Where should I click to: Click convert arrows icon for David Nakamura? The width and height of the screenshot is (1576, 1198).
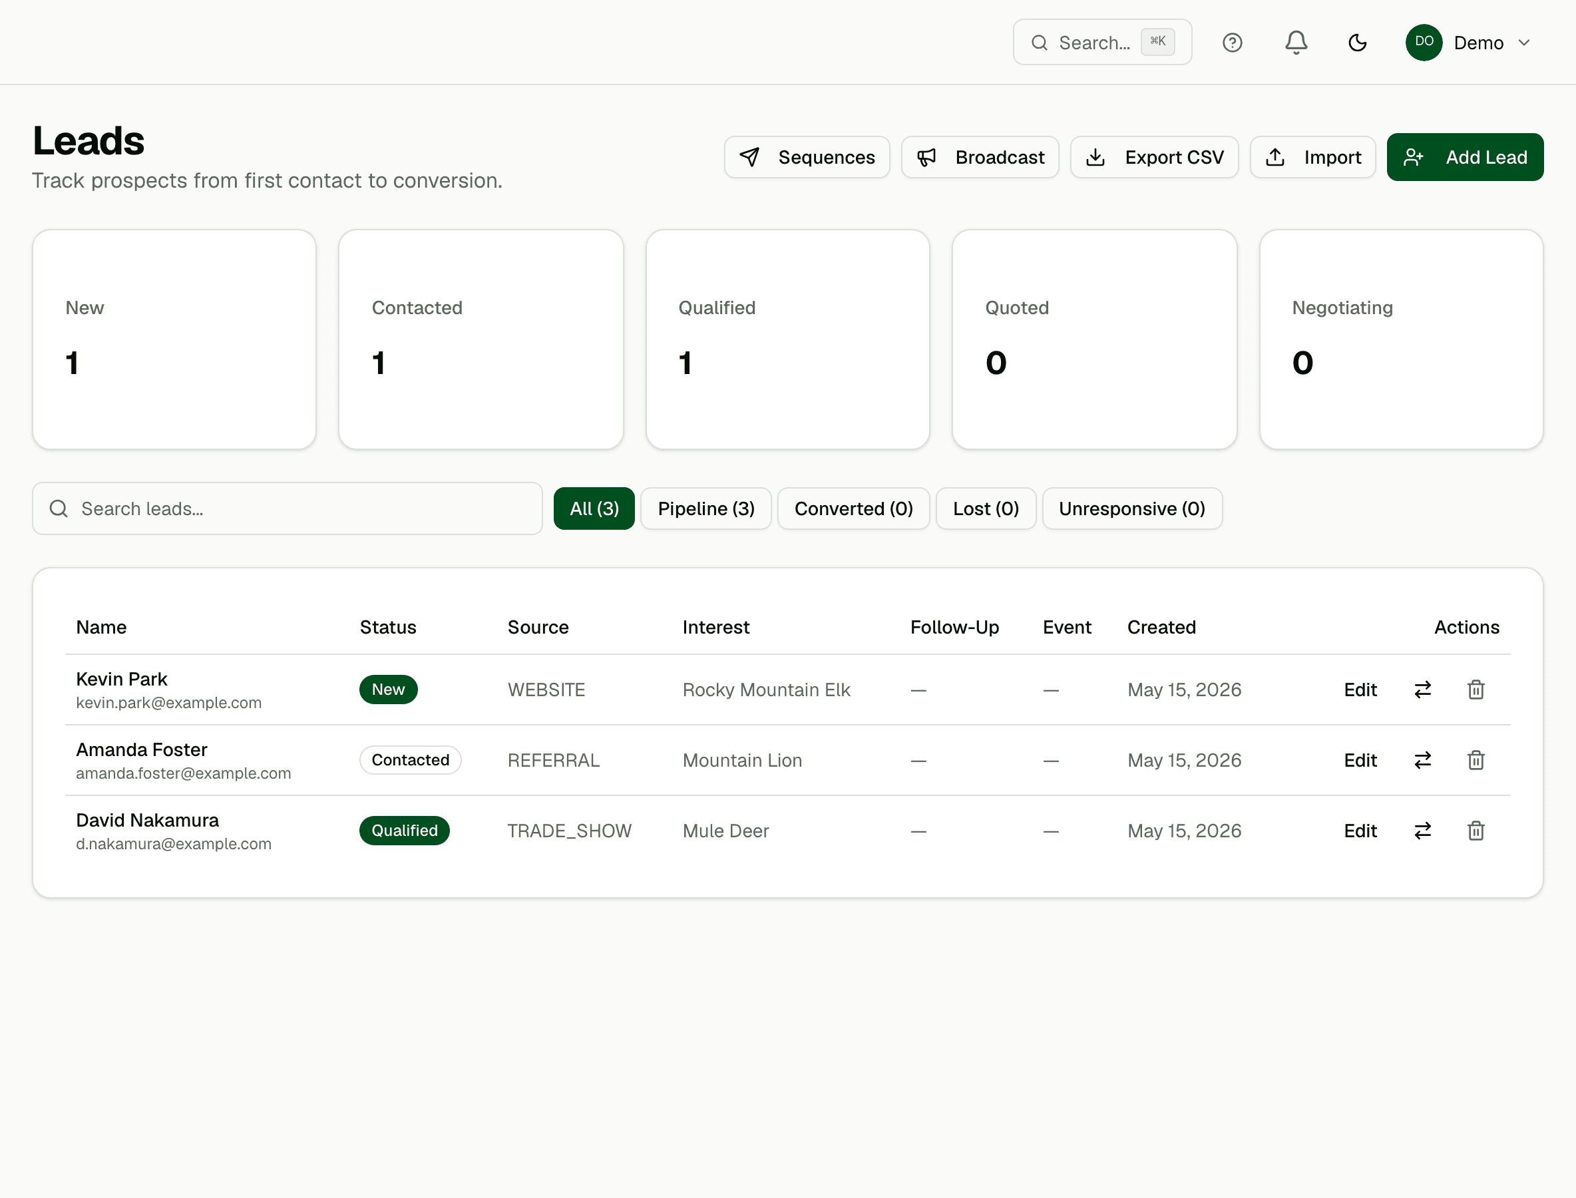[1422, 831]
